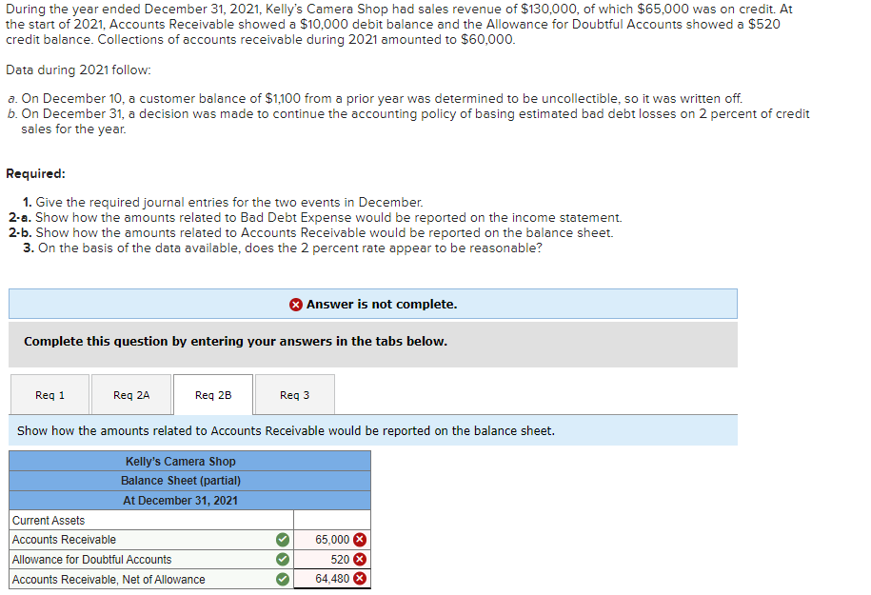Click the red X icon in 'Answer is not complete' banner

point(295,305)
